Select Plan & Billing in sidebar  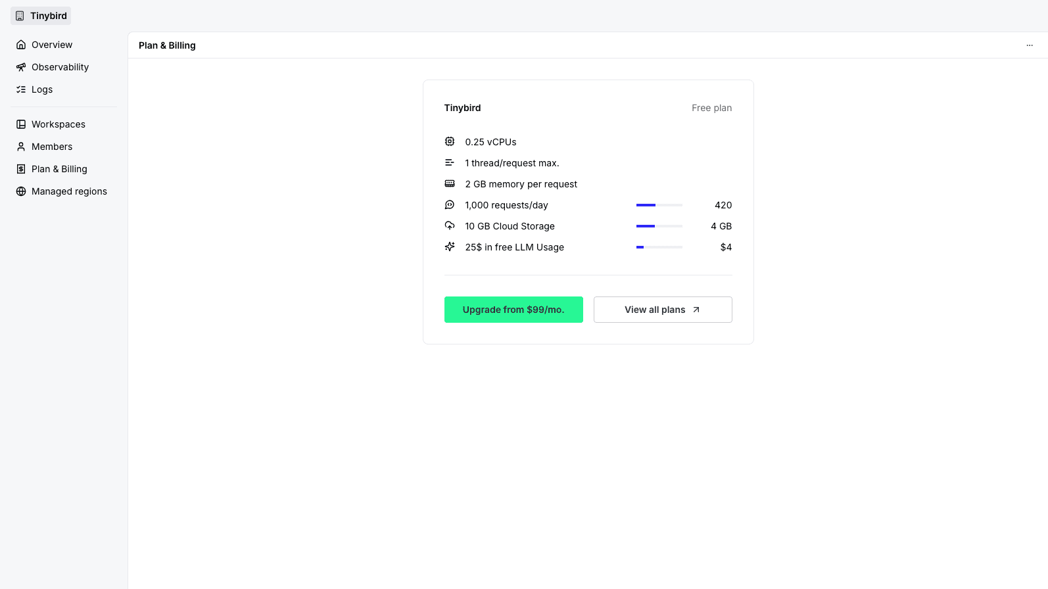[x=64, y=169]
